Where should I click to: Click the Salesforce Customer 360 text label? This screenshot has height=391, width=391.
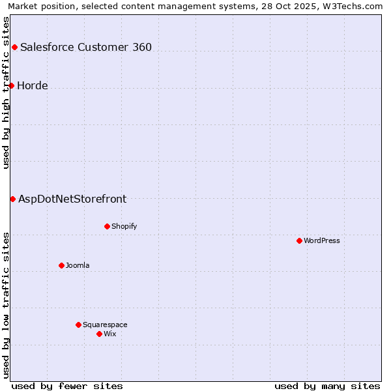click(x=86, y=47)
